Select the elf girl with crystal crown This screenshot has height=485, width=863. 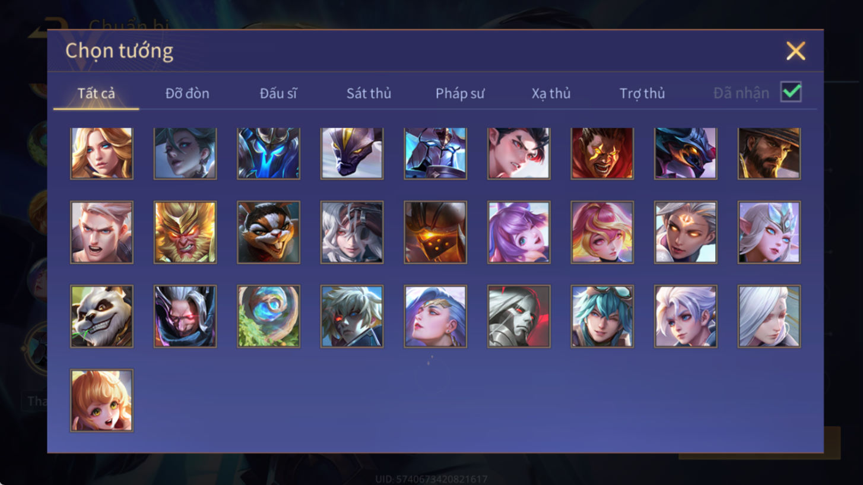point(769,232)
